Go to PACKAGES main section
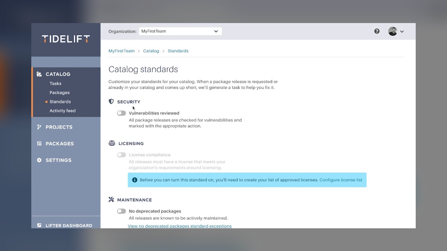 pos(60,144)
